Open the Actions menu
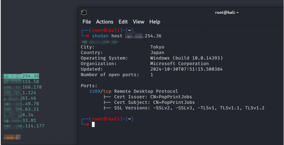The width and height of the screenshot is (284, 145). [104, 22]
